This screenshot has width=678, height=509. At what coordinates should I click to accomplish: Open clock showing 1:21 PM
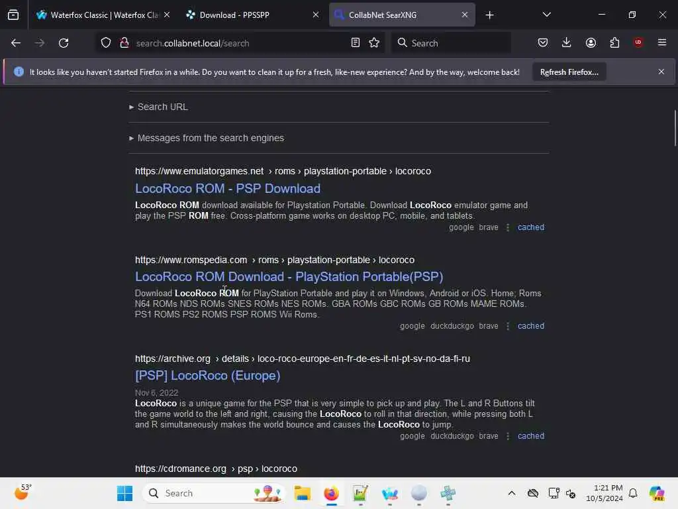[x=605, y=493]
